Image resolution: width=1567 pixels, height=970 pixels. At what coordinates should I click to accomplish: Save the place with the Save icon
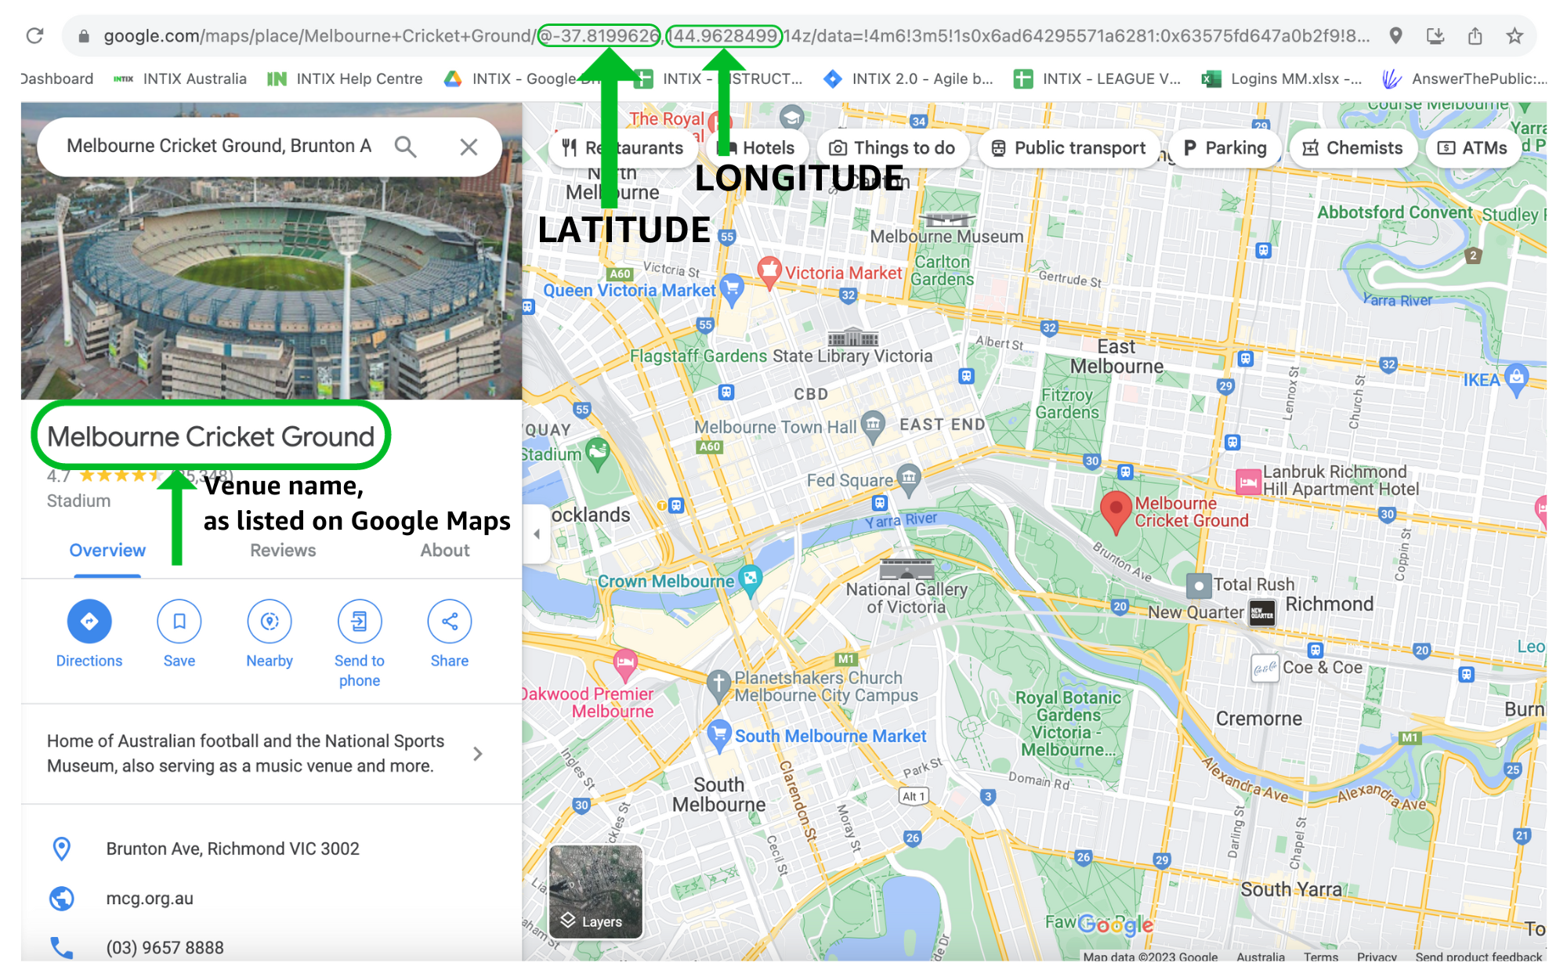(179, 621)
